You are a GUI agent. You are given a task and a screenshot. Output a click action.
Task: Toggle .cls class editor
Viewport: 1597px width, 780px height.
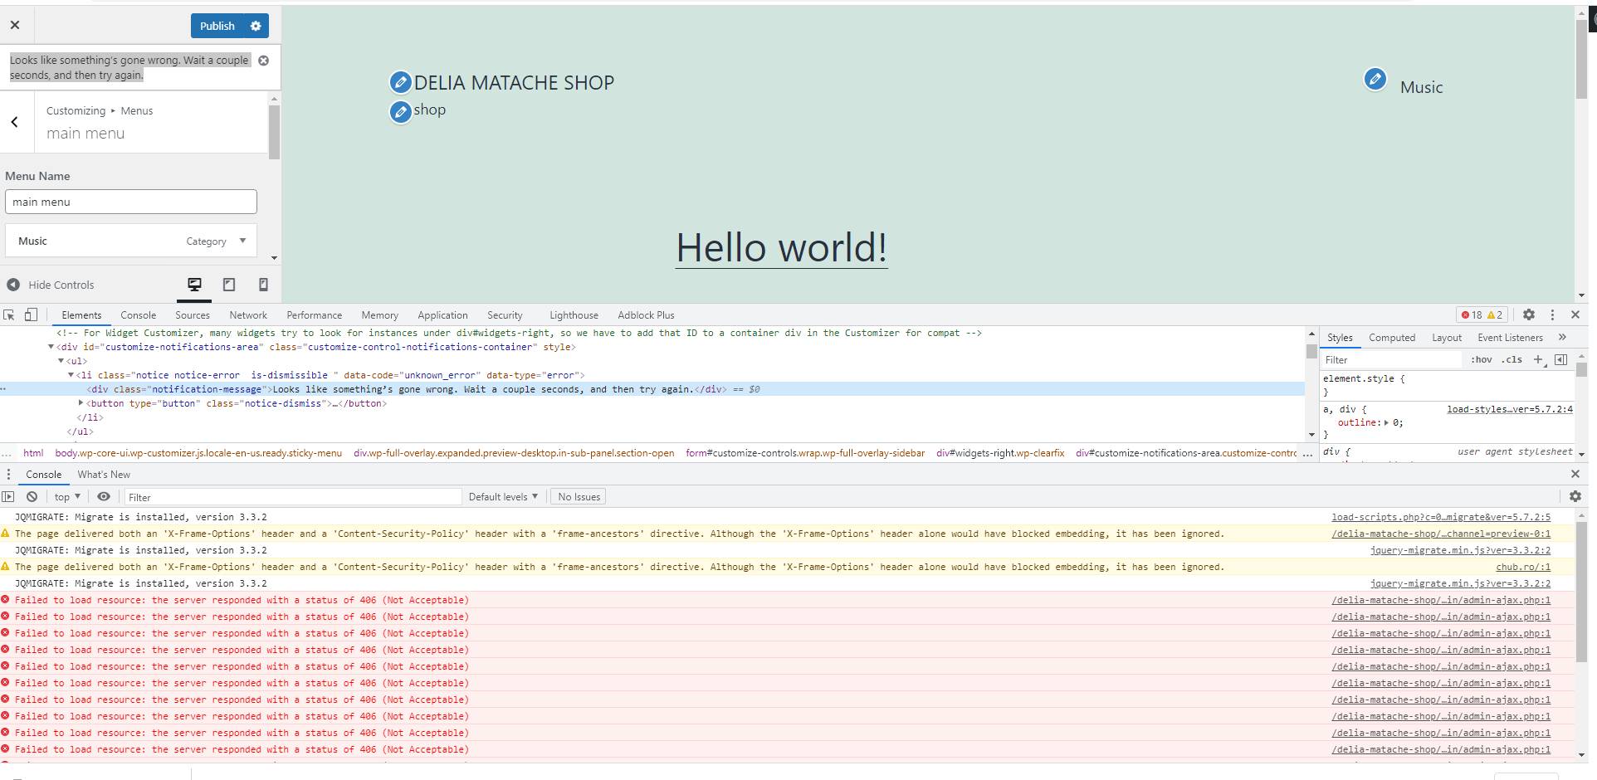tap(1512, 359)
